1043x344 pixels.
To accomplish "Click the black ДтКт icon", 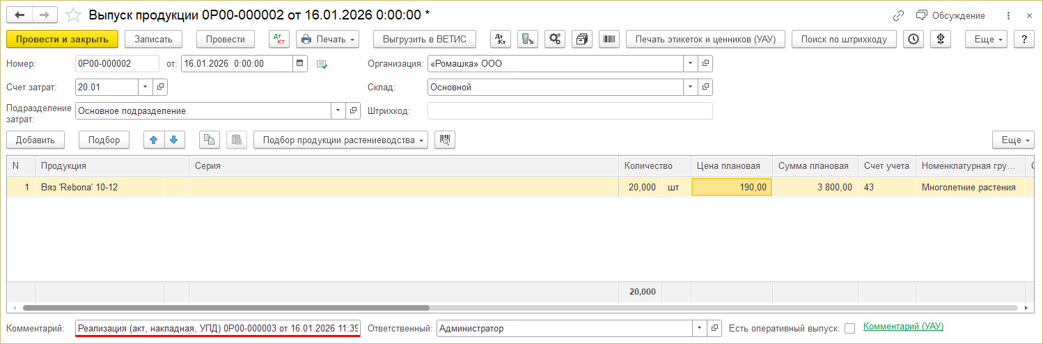I will (501, 40).
